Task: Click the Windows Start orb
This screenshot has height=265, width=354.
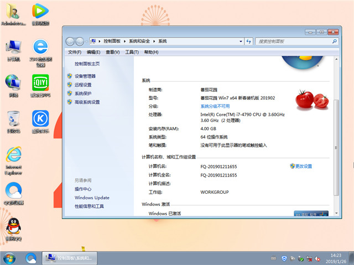Action: tap(9, 258)
